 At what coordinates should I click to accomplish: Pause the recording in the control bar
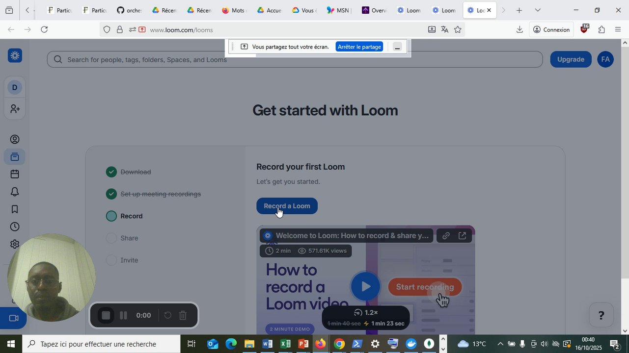124,315
